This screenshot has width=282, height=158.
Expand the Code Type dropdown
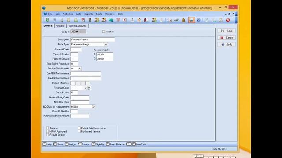coord(106,44)
